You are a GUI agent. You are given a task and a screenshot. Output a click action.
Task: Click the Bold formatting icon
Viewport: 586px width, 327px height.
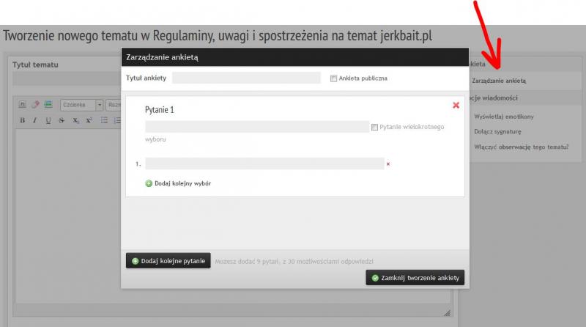(x=22, y=120)
